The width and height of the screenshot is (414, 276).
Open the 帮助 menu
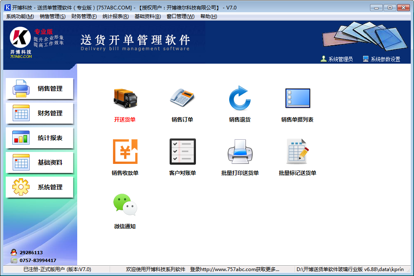pyautogui.click(x=209, y=16)
